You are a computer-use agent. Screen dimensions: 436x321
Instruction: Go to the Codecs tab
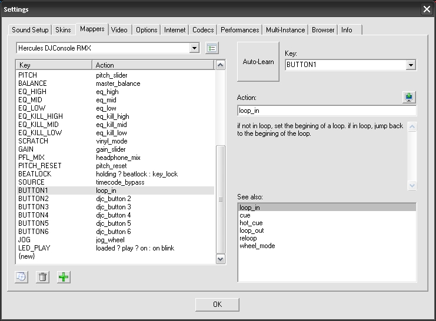click(x=203, y=30)
